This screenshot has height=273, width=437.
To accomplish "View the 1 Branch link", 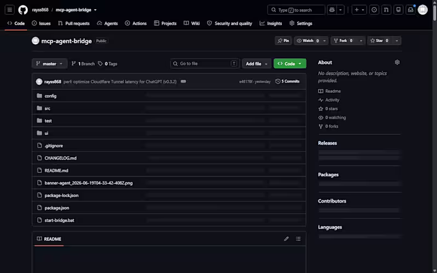I will click(x=83, y=63).
